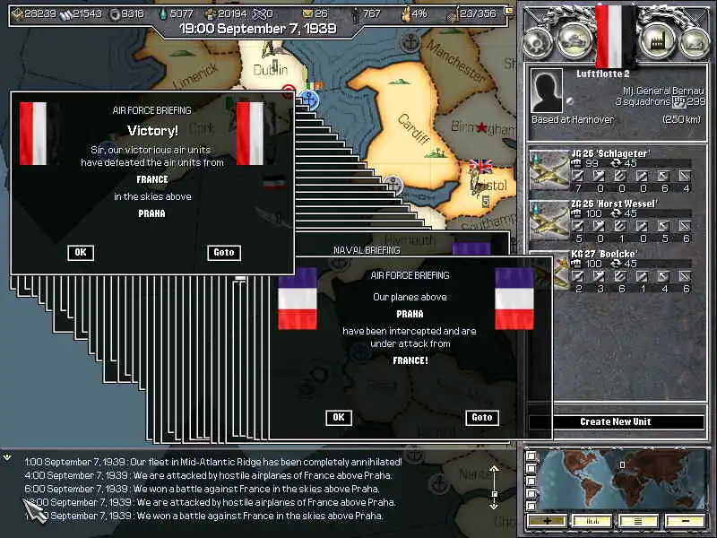
Task: Click organisation icon beside 45 for ZG 26
Action: click(x=615, y=213)
